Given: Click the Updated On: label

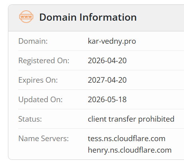Looking at the screenshot, I should [41, 99].
